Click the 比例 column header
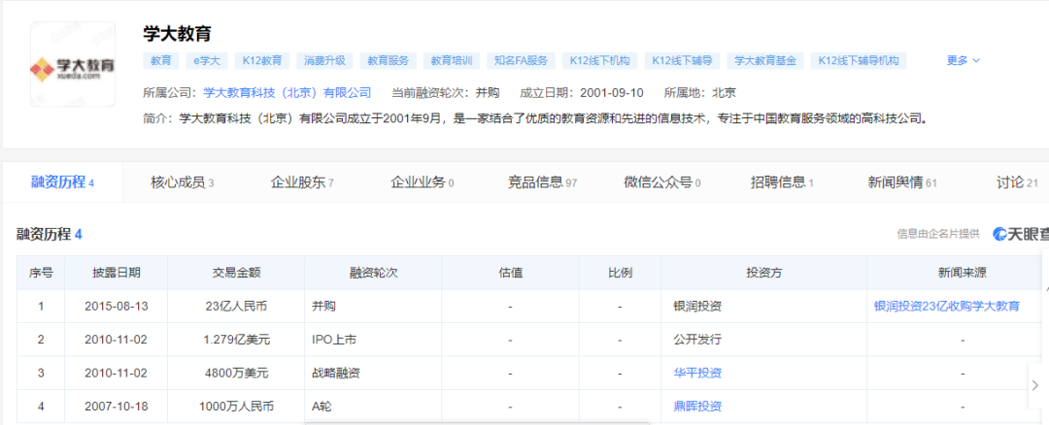Viewport: 1049px width, 425px height. click(620, 273)
